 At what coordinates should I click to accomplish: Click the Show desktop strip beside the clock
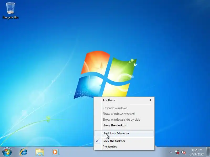tap(208, 152)
